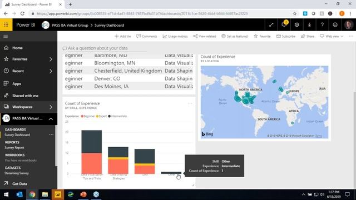This screenshot has width=356, height=200.
Task: Reload the page in Chrome
Action: click(22, 13)
